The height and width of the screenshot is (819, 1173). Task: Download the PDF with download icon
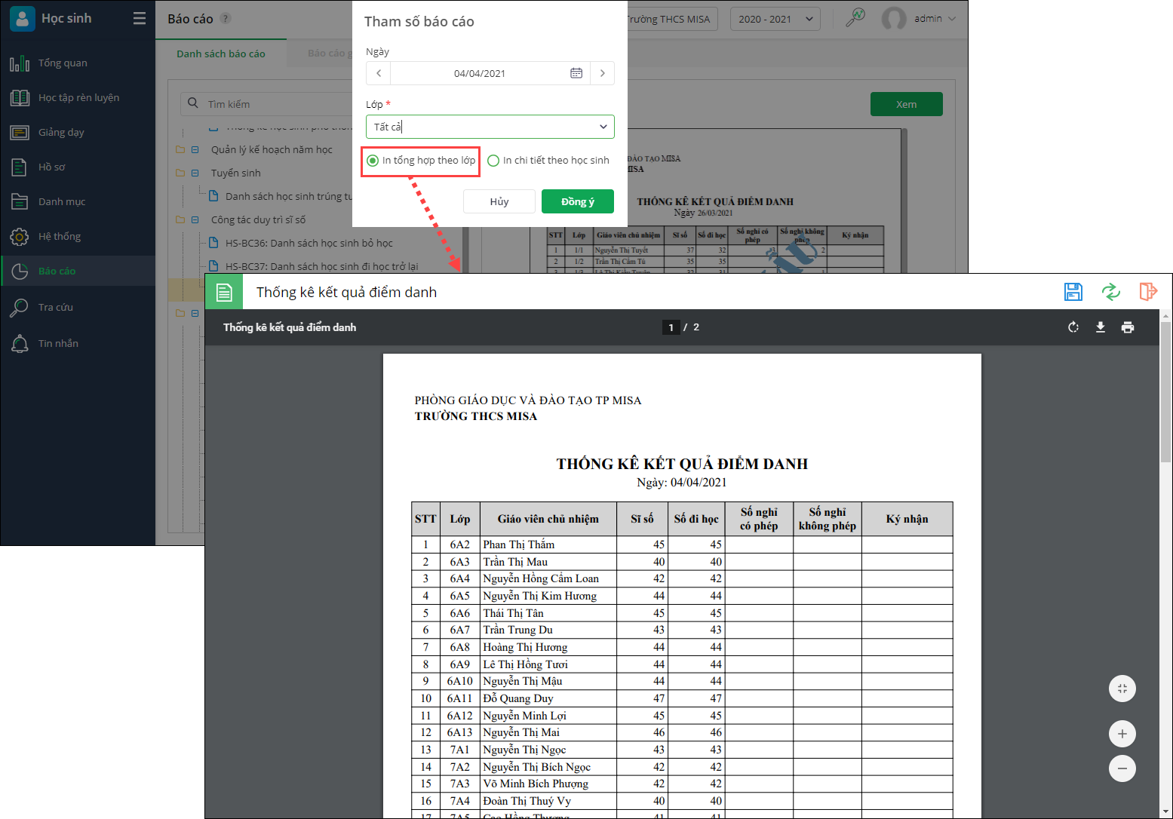[x=1101, y=327]
